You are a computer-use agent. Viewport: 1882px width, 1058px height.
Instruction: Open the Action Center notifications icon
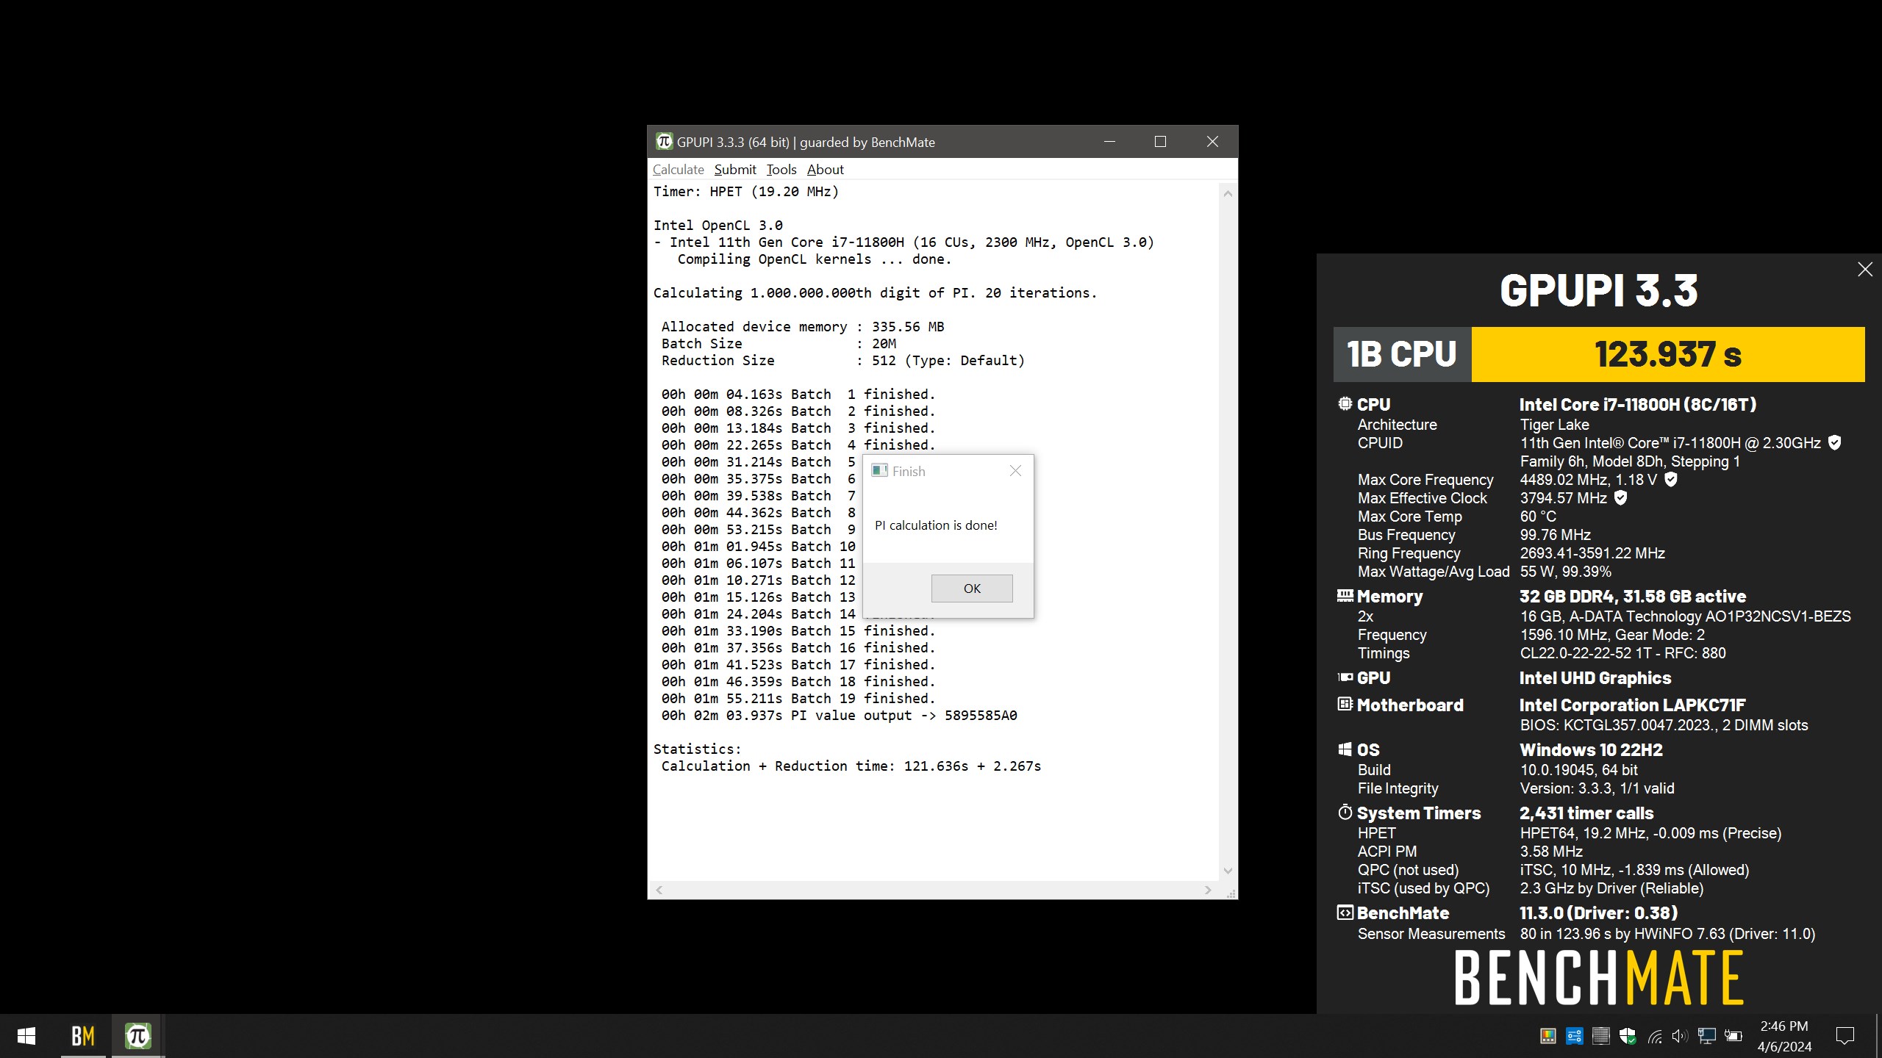[x=1845, y=1036]
